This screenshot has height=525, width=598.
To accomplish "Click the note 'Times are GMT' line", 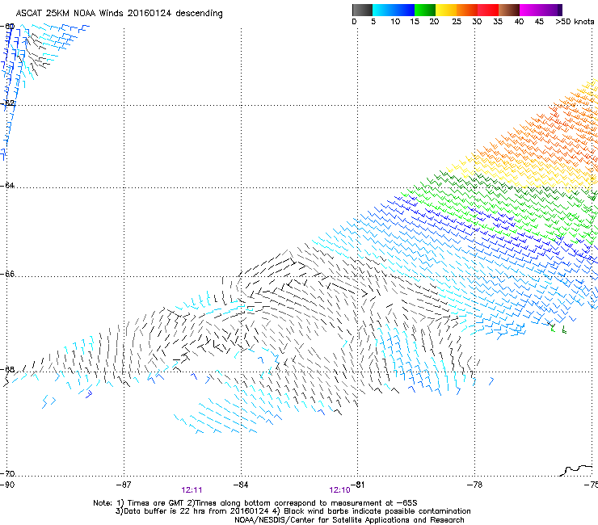I will pyautogui.click(x=255, y=503).
